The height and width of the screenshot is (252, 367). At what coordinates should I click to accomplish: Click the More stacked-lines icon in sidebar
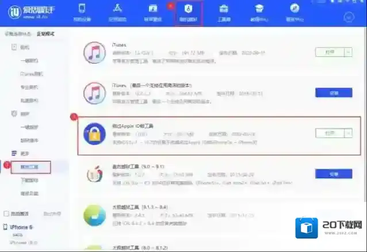point(14,154)
